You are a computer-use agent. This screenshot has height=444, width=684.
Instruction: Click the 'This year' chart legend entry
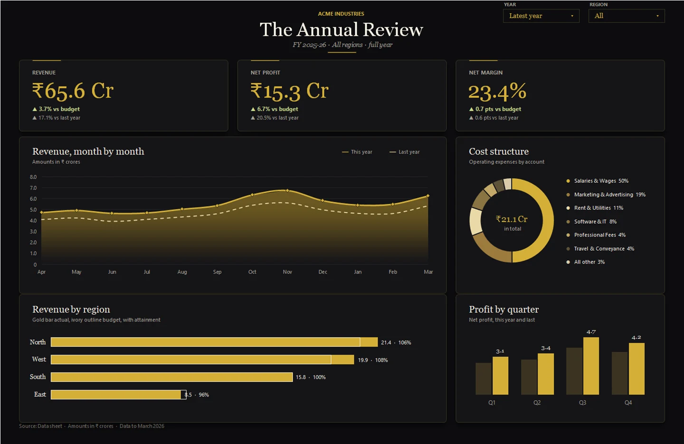pos(357,152)
